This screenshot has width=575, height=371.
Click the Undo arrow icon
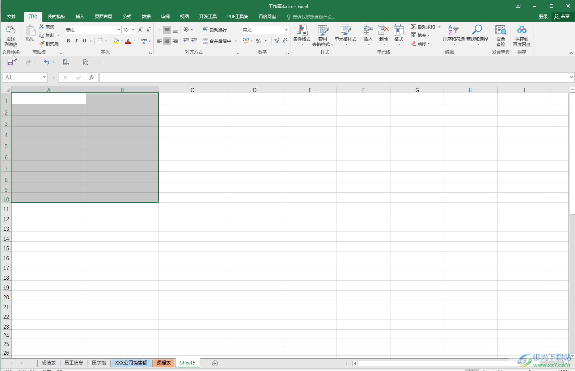point(46,62)
